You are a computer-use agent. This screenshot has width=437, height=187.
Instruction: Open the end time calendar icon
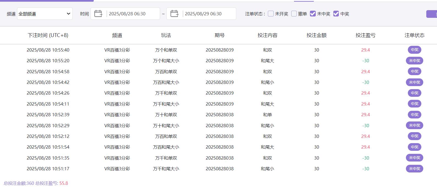(174, 13)
